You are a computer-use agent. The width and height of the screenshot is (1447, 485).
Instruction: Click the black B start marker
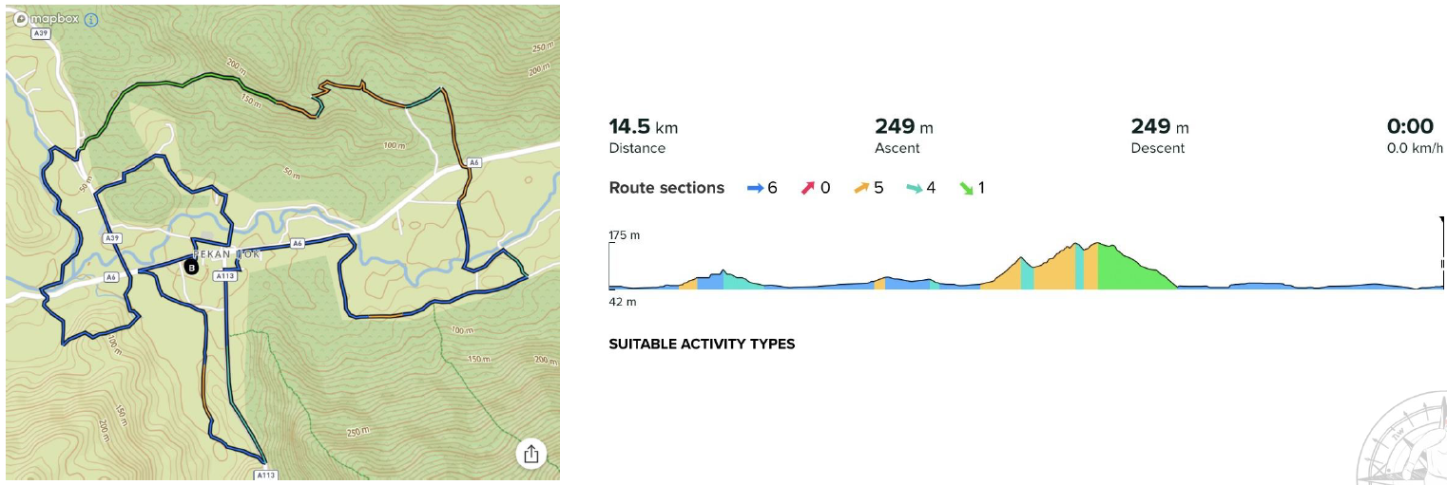tap(192, 269)
